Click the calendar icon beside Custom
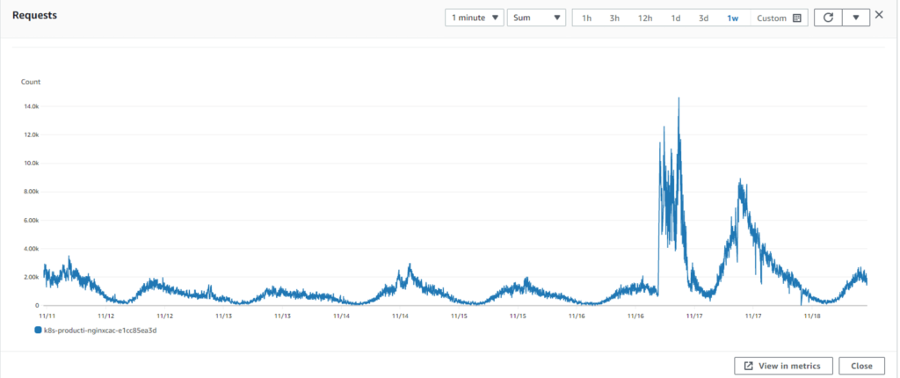Image resolution: width=900 pixels, height=378 pixels. [x=797, y=18]
